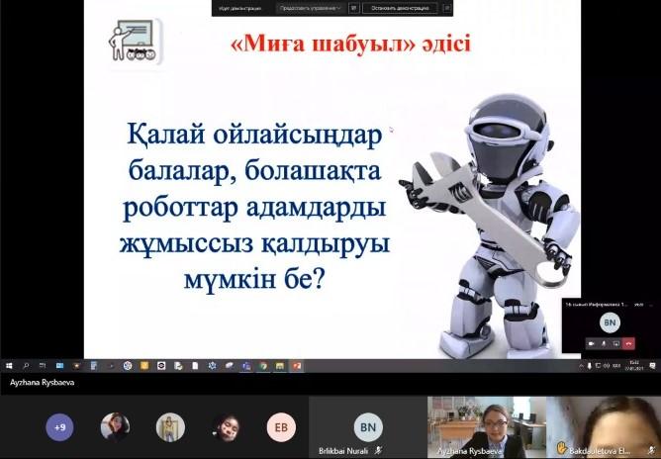Screen dimensions: 661x459
Task: Open the Bakdauletova video tile
Action: (603, 427)
